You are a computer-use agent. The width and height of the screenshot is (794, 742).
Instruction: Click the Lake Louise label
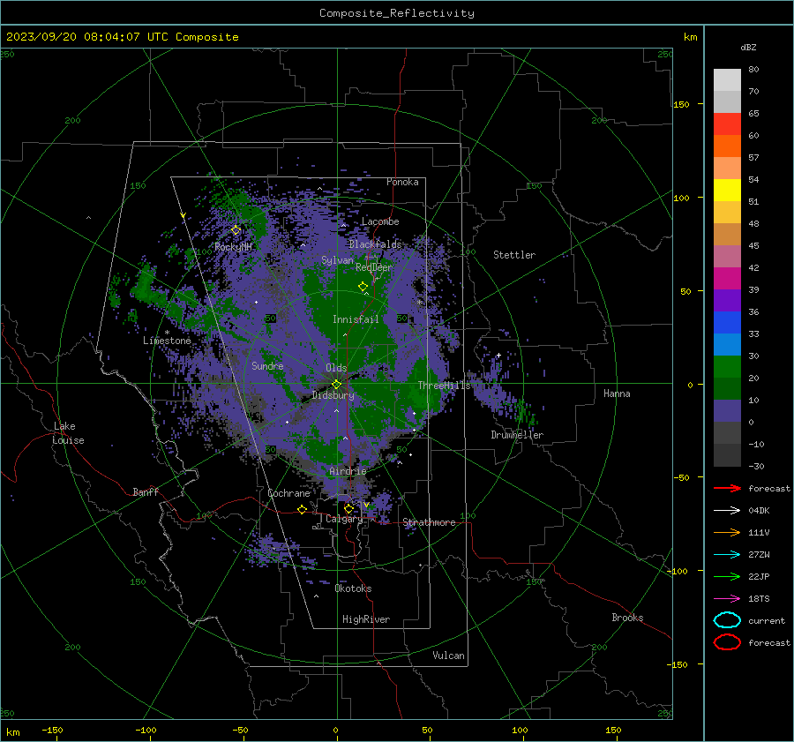pyautogui.click(x=68, y=433)
